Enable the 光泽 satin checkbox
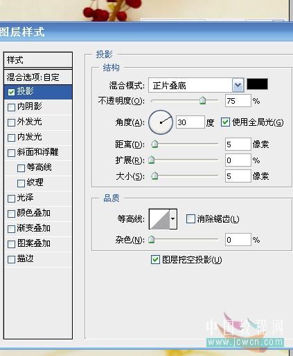This screenshot has height=356, width=293. click(11, 198)
